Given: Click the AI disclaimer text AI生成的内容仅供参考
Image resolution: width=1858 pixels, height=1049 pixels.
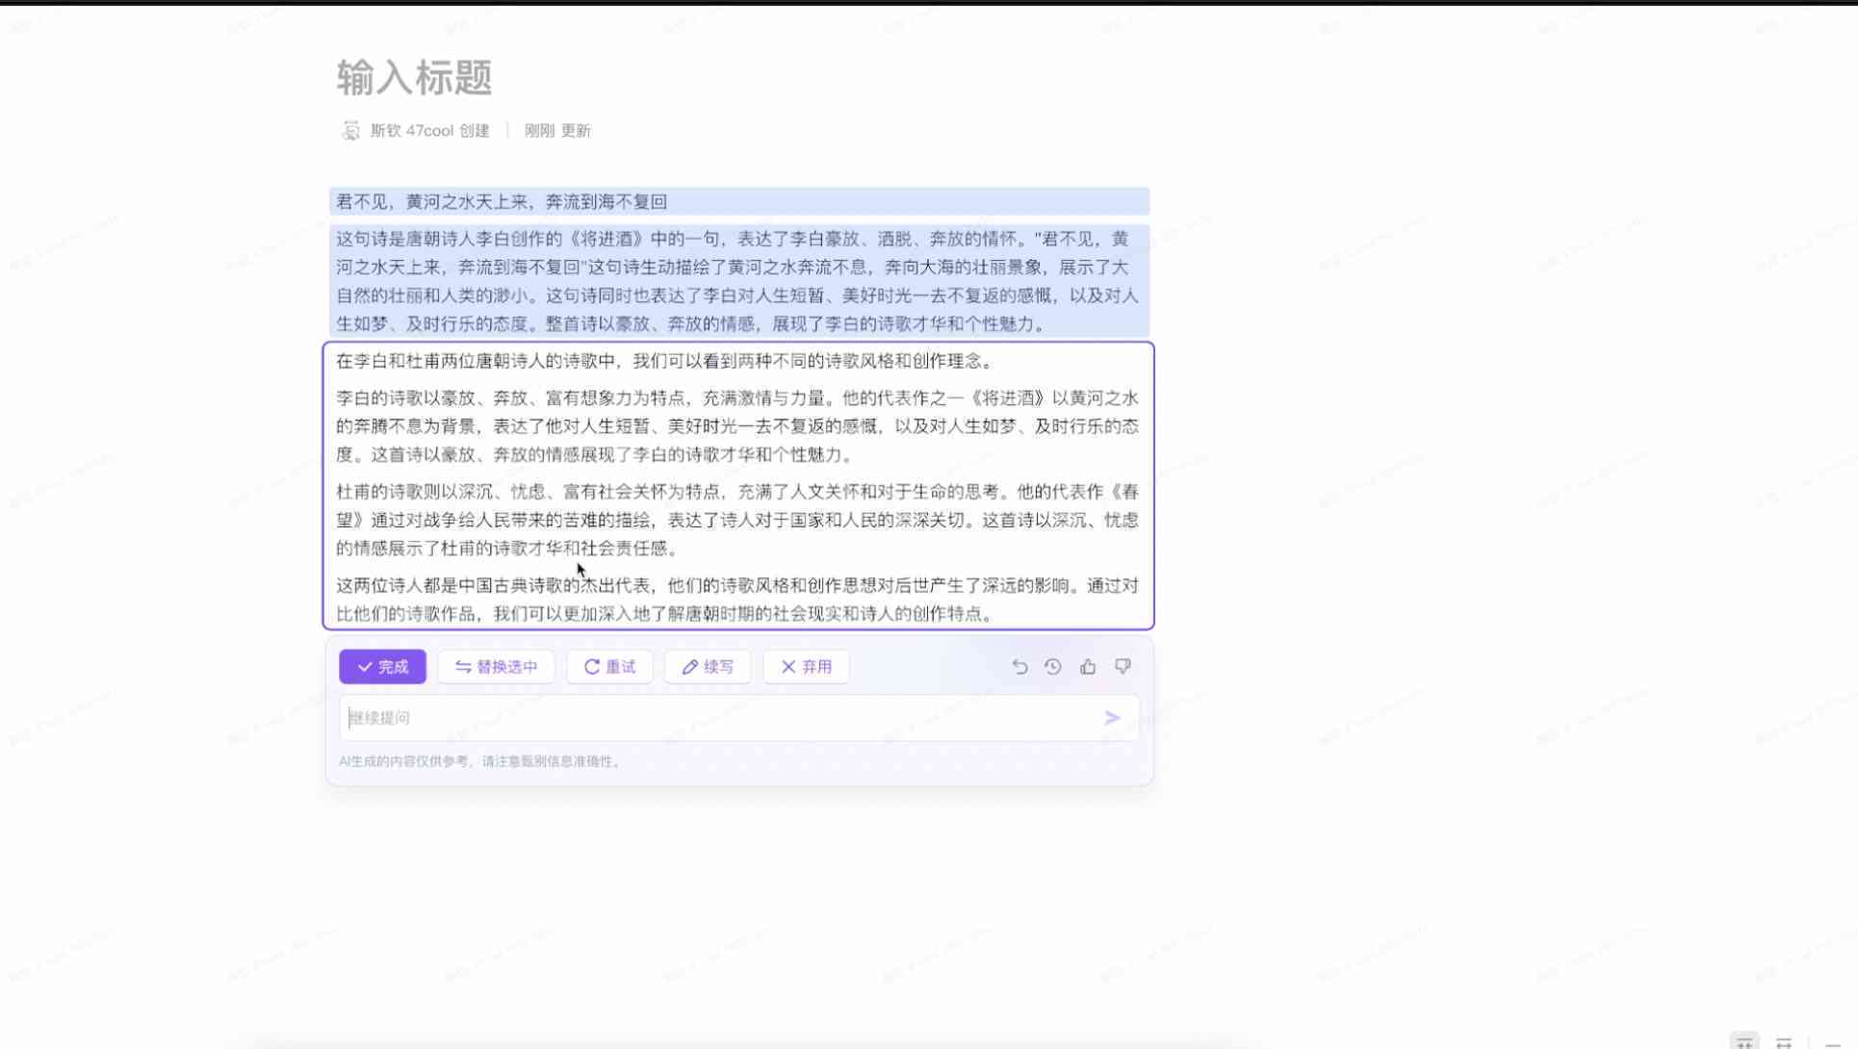Looking at the screenshot, I should click(x=480, y=761).
